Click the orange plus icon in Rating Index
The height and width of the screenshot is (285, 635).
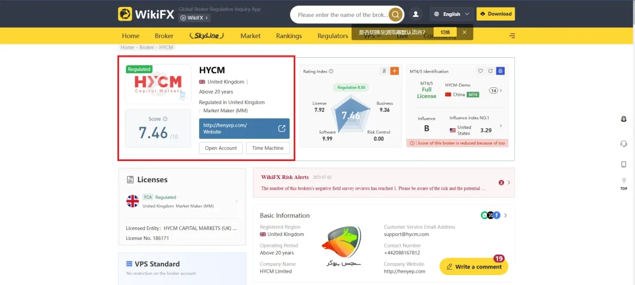[x=394, y=71]
